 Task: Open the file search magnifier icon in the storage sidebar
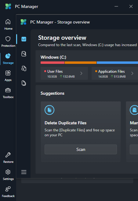pos(24,68)
